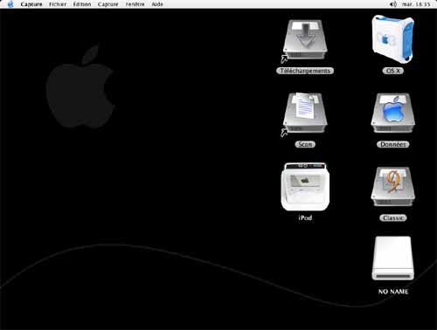Open the Fenêtre menu
The image size is (437, 330).
coord(135,4)
